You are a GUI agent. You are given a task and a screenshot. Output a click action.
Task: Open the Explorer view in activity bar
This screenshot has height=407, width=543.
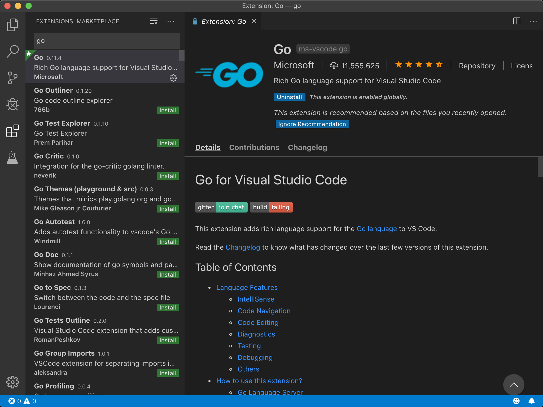point(12,25)
